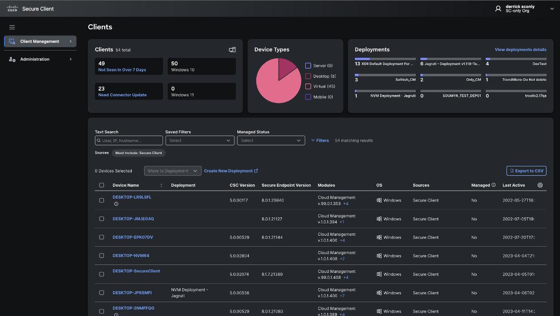This screenshot has width=560, height=316.
Task: Click the hamburger menu icon in sidebar
Action: pos(12,27)
